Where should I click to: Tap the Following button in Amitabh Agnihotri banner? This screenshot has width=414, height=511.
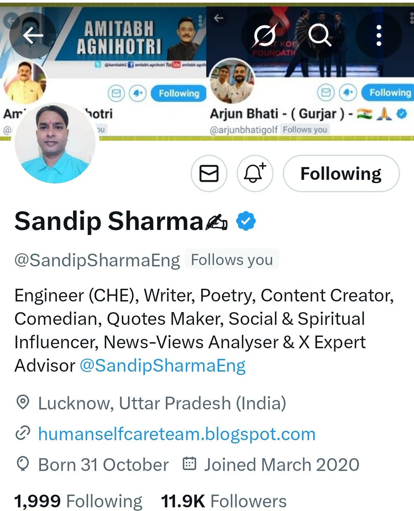coord(179,93)
